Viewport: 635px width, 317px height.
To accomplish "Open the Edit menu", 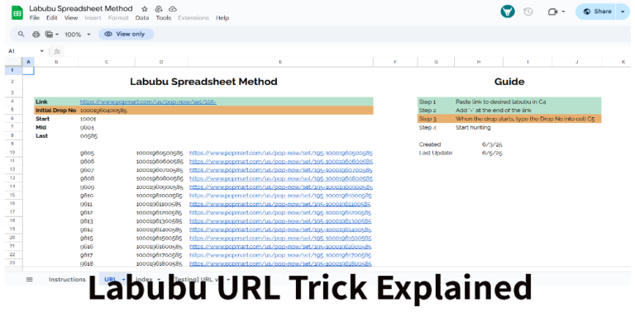I will pyautogui.click(x=52, y=18).
